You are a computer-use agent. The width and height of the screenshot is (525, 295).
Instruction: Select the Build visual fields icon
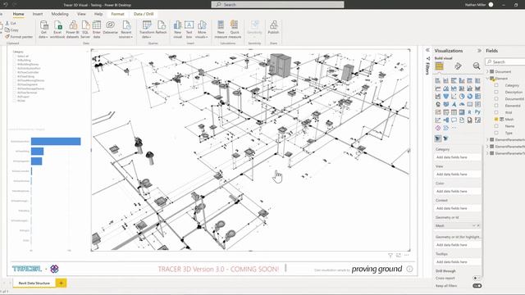(440, 66)
